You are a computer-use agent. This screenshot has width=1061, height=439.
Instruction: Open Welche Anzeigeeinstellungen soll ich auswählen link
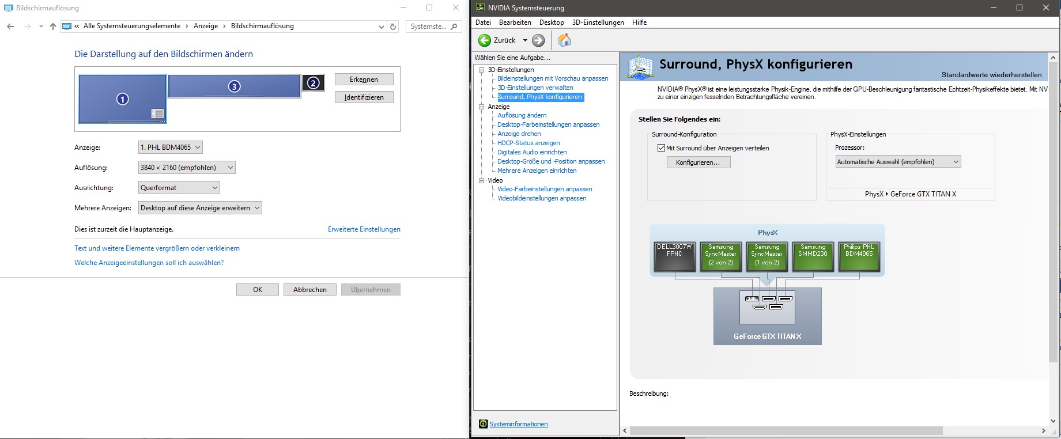pos(149,263)
